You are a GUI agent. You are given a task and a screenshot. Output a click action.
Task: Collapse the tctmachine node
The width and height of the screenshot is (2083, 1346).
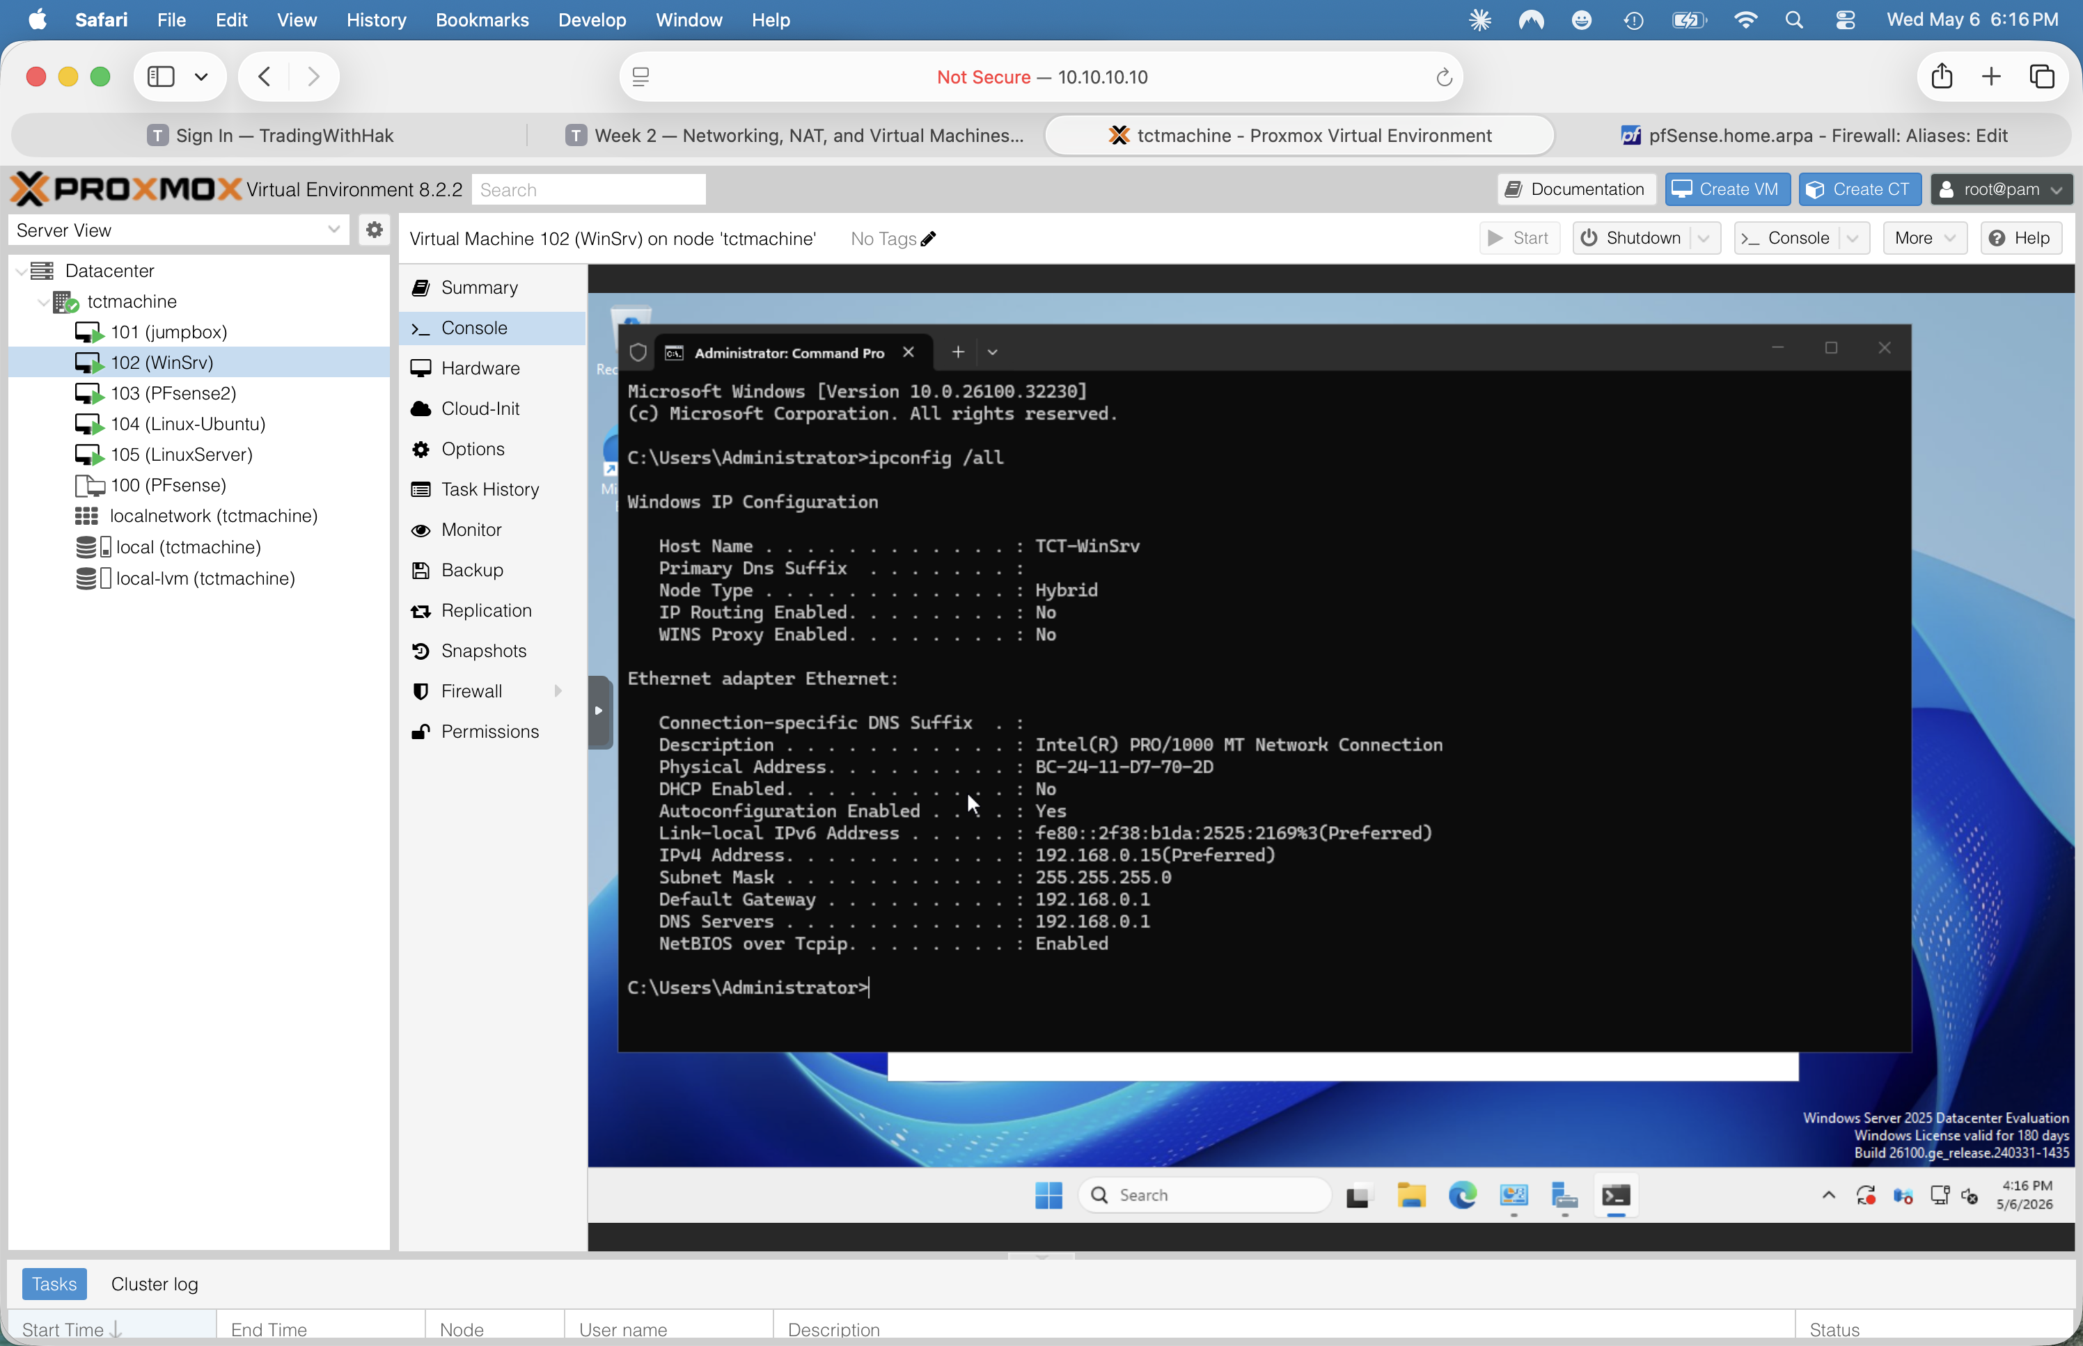click(44, 301)
